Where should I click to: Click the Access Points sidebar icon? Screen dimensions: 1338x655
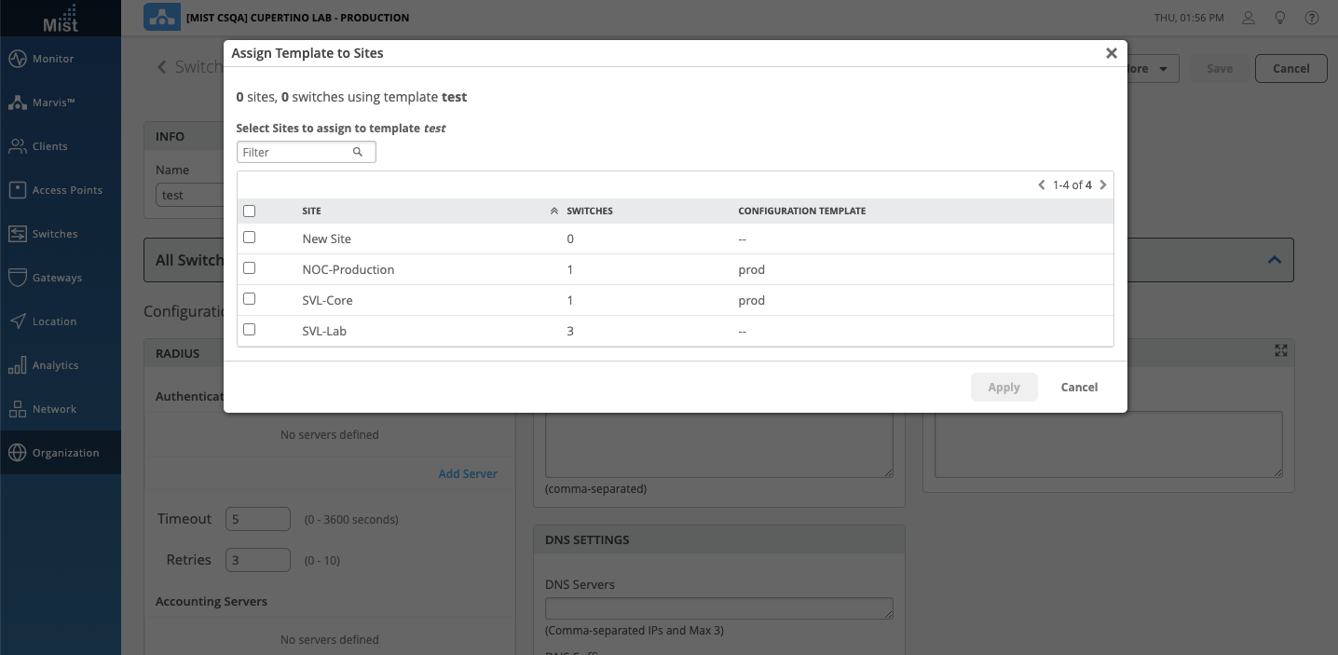pyautogui.click(x=17, y=190)
